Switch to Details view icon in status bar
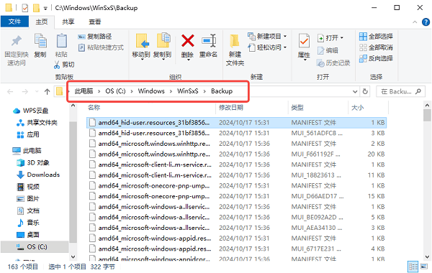The width and height of the screenshot is (432, 273). (x=413, y=267)
